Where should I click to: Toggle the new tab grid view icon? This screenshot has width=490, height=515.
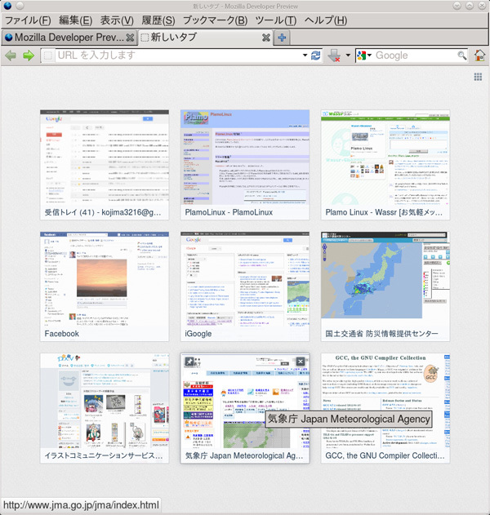pos(478,77)
